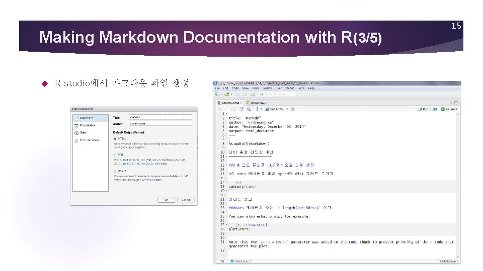This screenshot has height=271, width=483.
Task: Select Document type in New R Markdown dialog
Action: 91,118
